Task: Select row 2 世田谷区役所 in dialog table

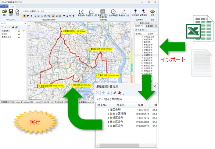Action: point(126,114)
